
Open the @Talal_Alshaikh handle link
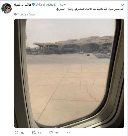[x=46, y=5]
